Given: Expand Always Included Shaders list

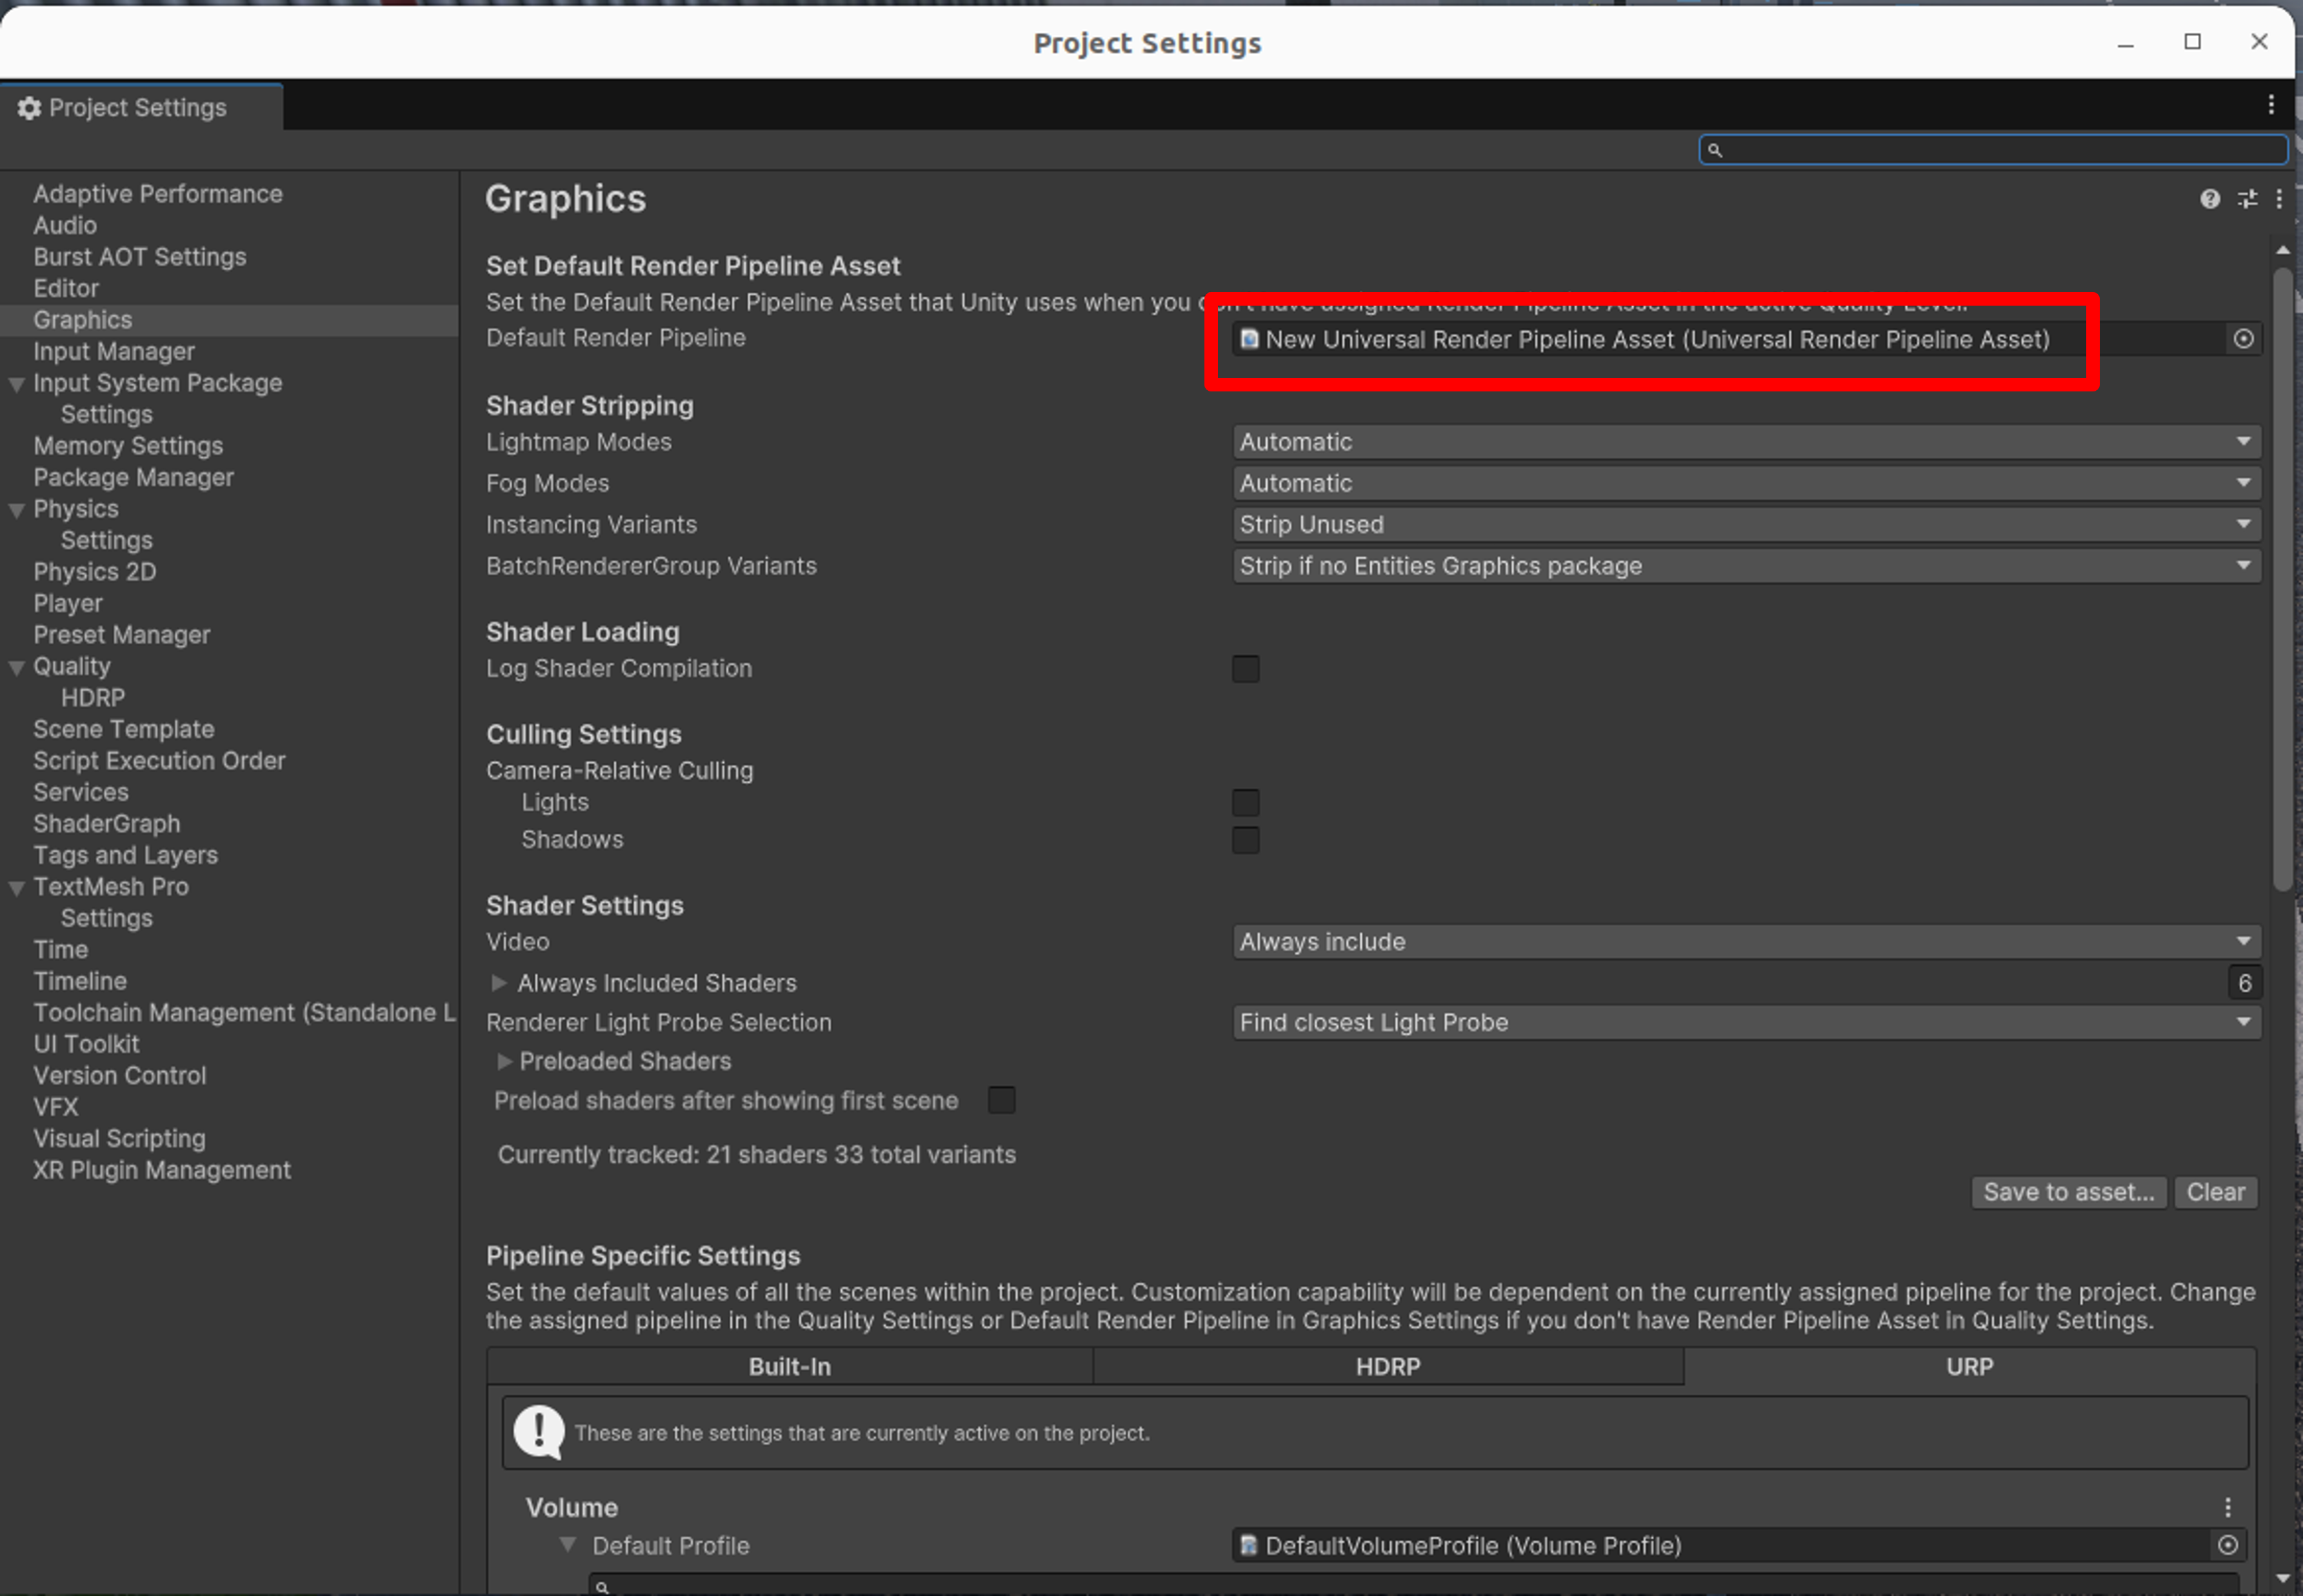Looking at the screenshot, I should 499,983.
